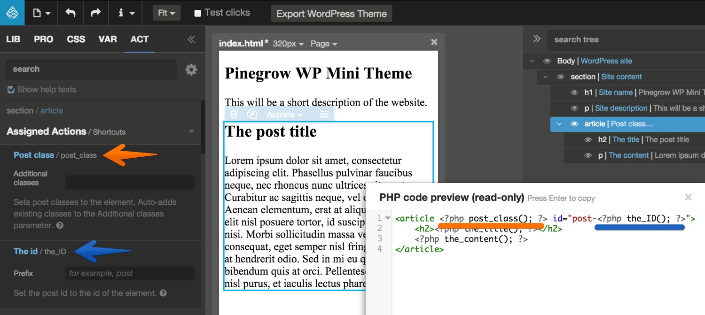The width and height of the screenshot is (705, 315).
Task: Open the Pinegrow logo menu
Action: tap(11, 12)
